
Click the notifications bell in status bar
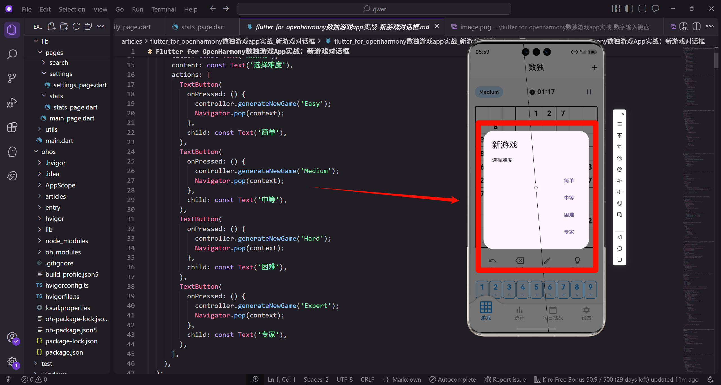pos(710,379)
